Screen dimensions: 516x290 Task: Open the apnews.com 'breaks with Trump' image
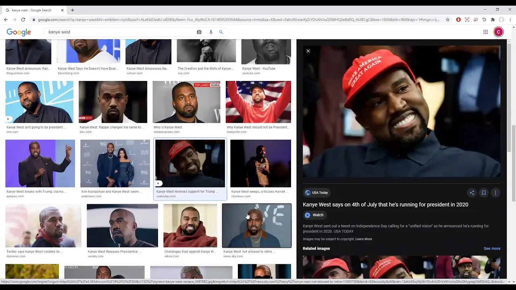pos(40,164)
